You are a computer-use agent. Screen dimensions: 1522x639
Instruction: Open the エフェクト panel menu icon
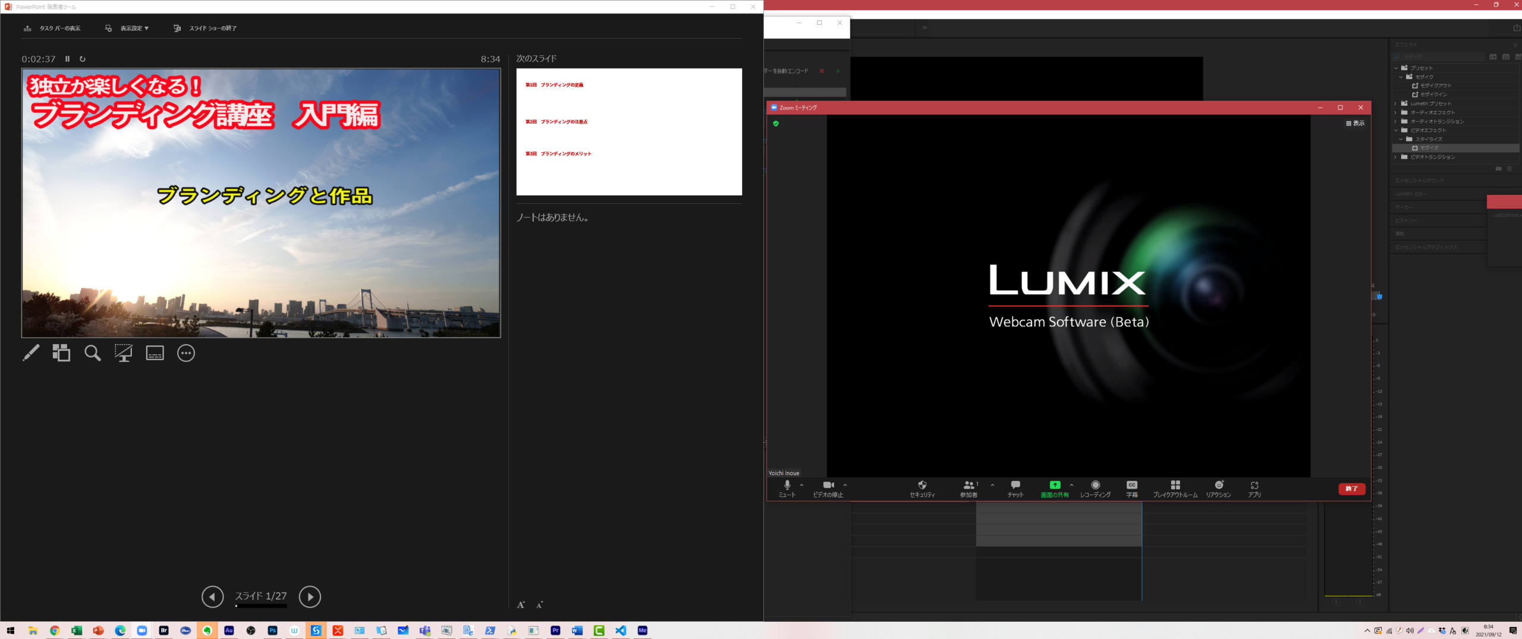click(x=1515, y=45)
